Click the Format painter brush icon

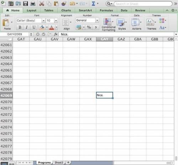point(64,4)
